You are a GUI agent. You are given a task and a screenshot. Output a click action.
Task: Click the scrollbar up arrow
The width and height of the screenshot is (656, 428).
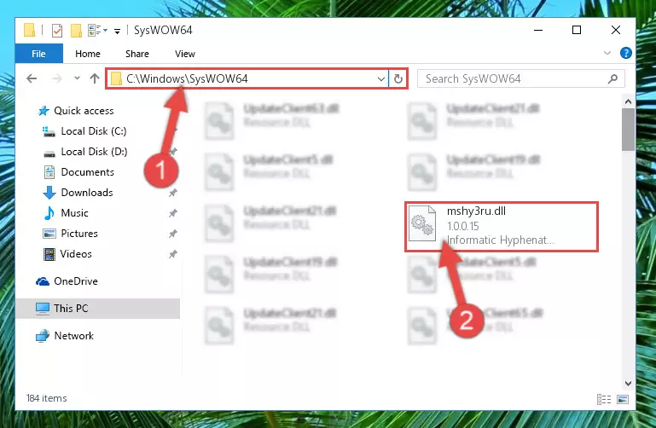point(628,101)
